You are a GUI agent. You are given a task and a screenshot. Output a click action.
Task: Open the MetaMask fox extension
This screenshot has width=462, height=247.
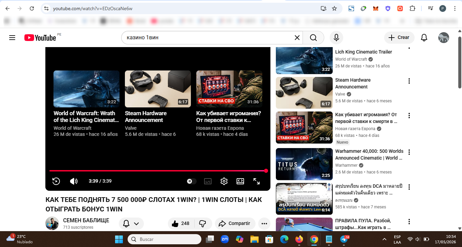(376, 8)
